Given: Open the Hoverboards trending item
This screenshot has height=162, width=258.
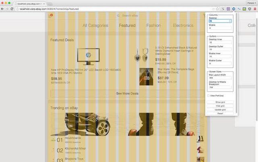Looking at the screenshot, I should tap(73, 138).
